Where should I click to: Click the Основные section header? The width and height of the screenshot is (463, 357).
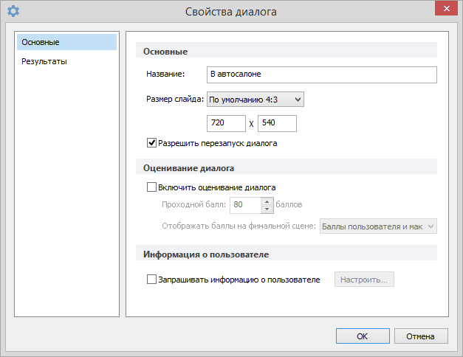286,50
